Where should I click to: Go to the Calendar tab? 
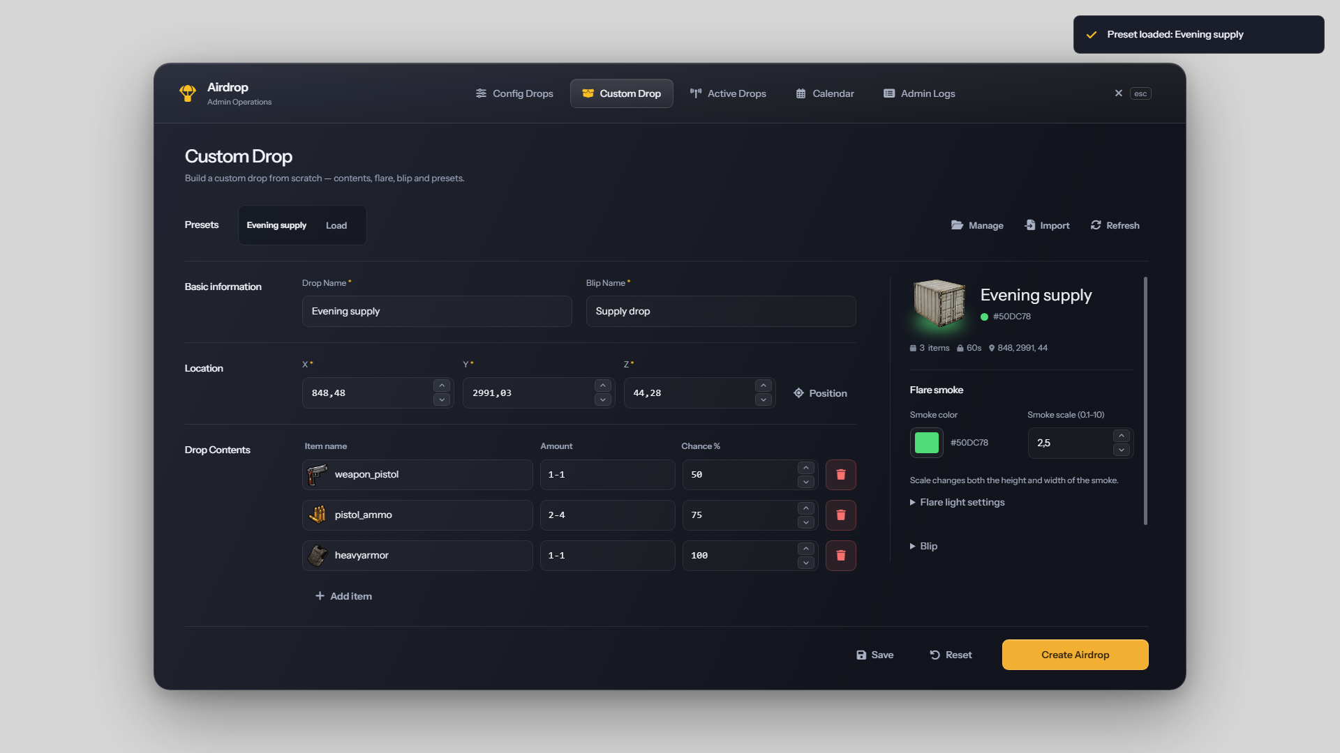[825, 93]
